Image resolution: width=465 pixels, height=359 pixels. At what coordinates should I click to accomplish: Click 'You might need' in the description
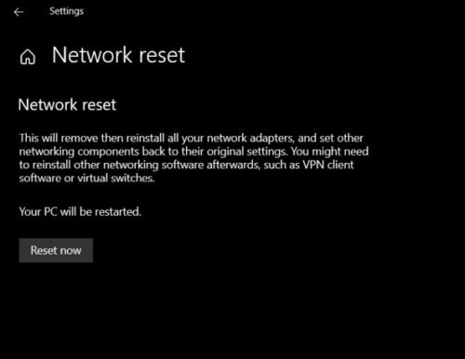click(x=330, y=152)
